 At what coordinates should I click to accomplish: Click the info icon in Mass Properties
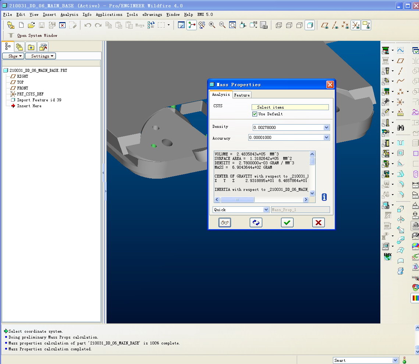324,197
